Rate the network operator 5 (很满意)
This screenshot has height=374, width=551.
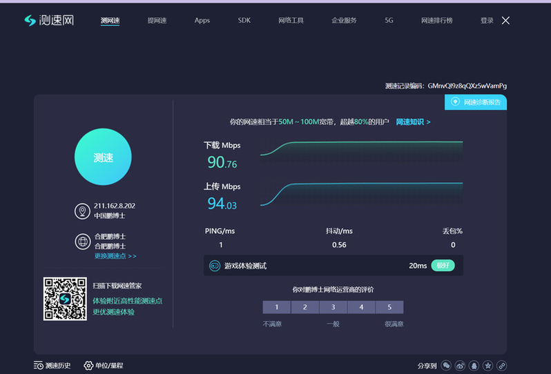coord(389,307)
